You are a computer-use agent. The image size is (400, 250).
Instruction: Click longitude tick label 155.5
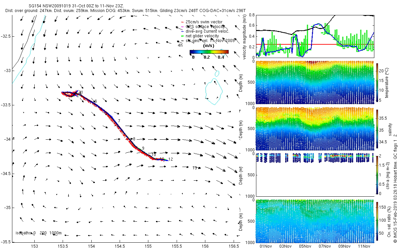(x=177, y=246)
